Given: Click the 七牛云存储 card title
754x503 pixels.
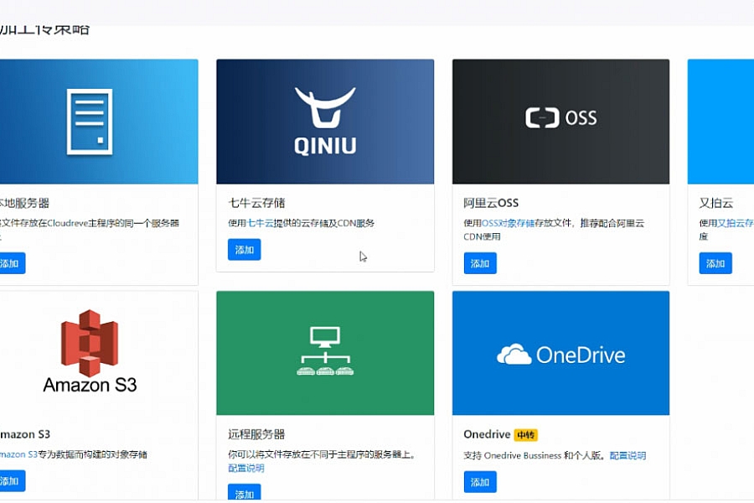Looking at the screenshot, I should click(256, 203).
